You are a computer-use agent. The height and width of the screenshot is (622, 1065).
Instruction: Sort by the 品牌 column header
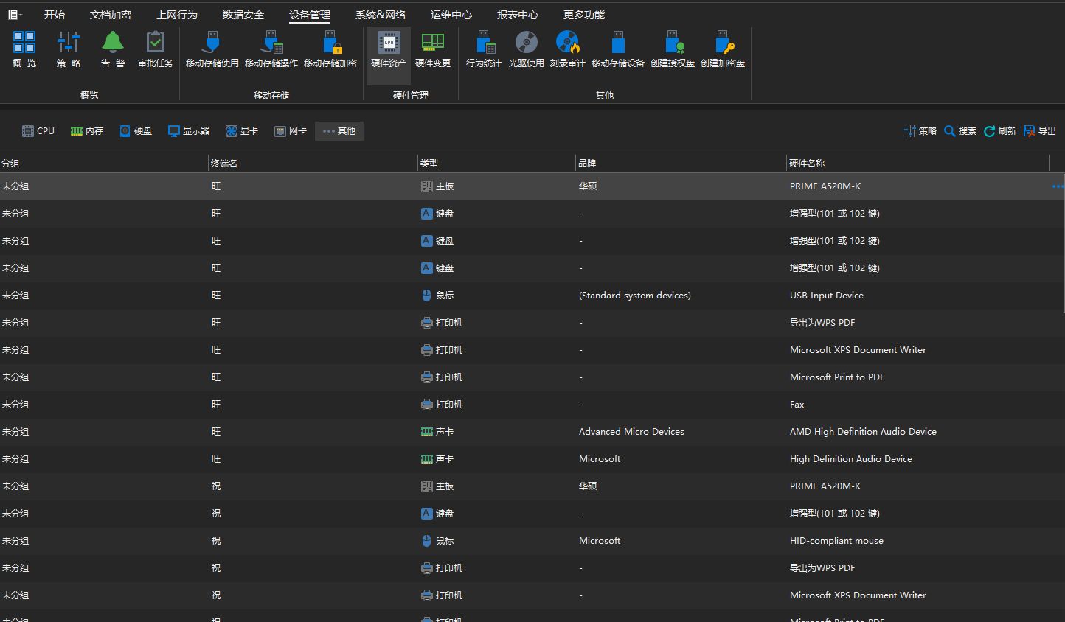point(681,163)
